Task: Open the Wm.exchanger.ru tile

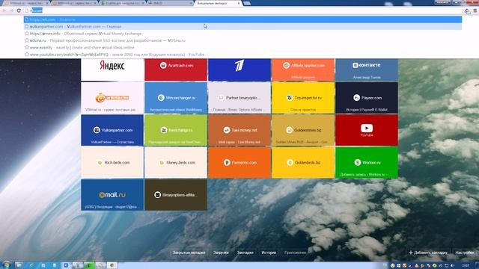Action: coord(176,98)
